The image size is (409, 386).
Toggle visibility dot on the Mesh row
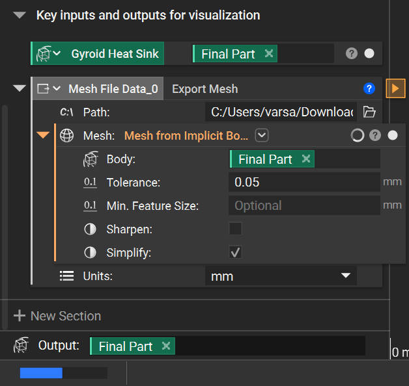(393, 135)
